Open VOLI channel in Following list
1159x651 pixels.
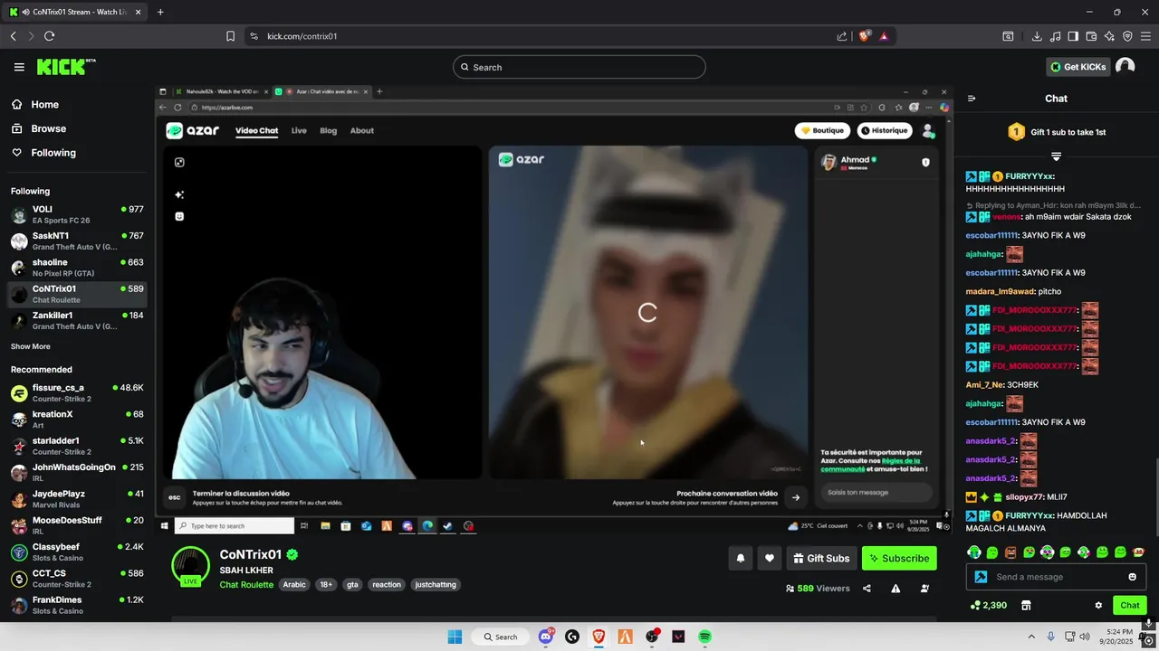[76, 214]
